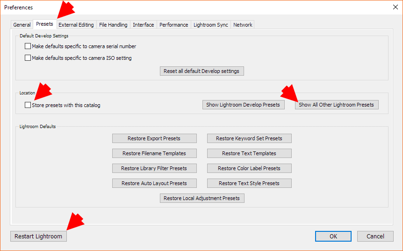
Task: Select the Network tab
Action: (243, 25)
